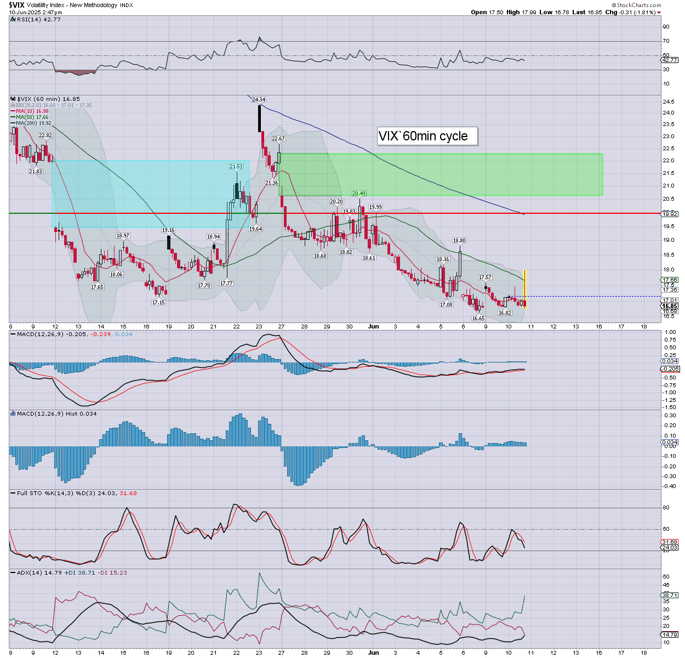The width and height of the screenshot is (685, 658).
Task: Click the 16.65 low price label
Action: [x=478, y=318]
